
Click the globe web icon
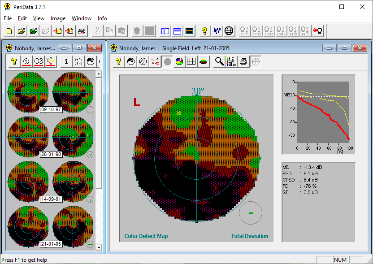pos(229,31)
